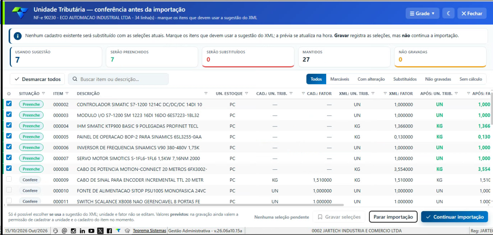Click the checkmark icon in Continuar importação
Viewport: 493px width, 235px height.
428,217
